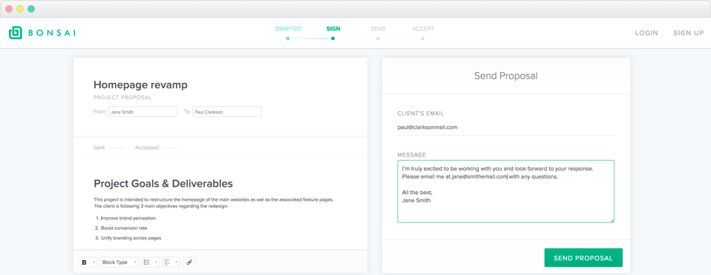
Task: Go to the ACCEPT step
Action: coord(423,29)
